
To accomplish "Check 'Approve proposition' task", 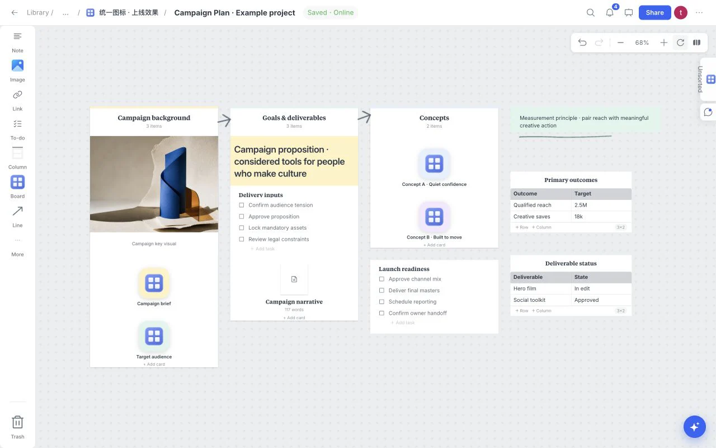I will (x=242, y=217).
